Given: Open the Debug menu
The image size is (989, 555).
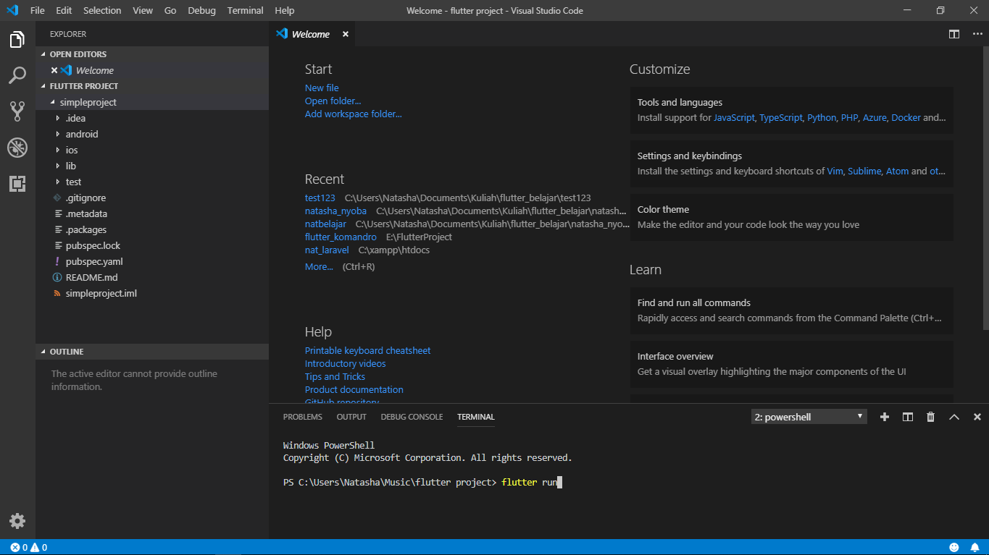Looking at the screenshot, I should tap(201, 10).
